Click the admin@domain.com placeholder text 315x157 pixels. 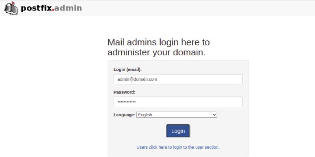coord(137,79)
